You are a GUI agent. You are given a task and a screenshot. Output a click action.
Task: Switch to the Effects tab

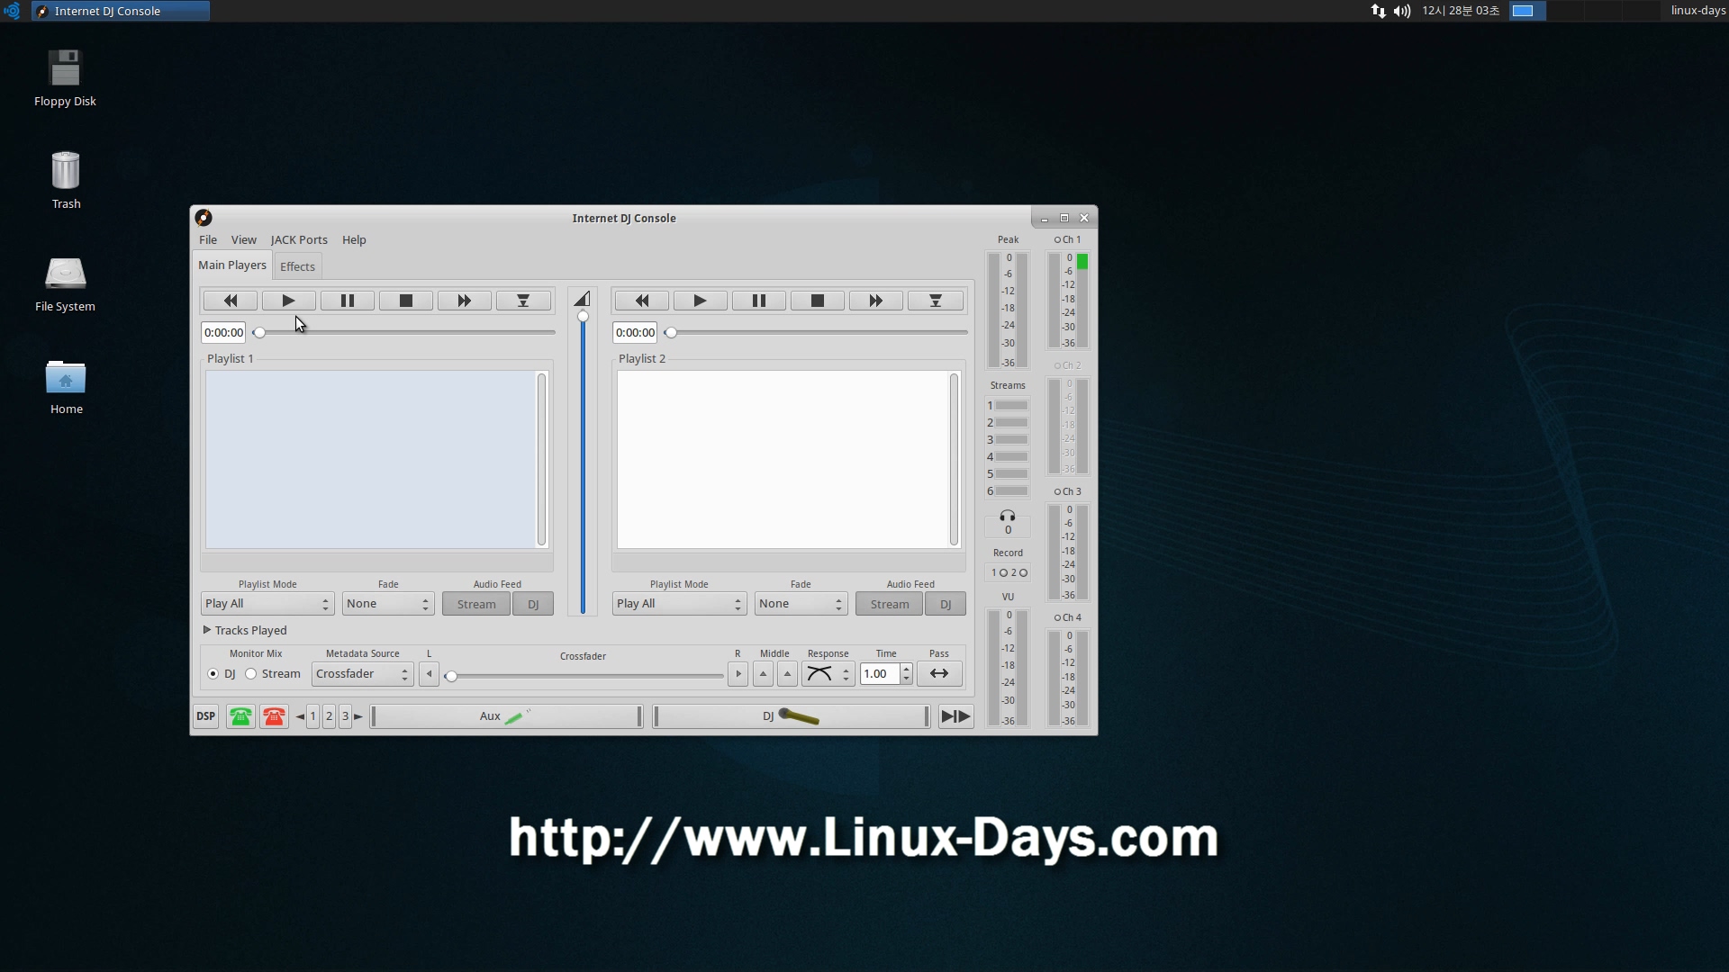[x=297, y=266]
